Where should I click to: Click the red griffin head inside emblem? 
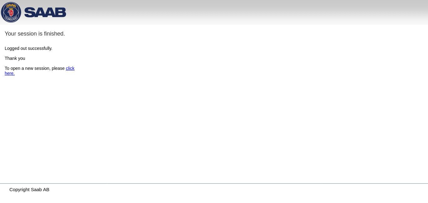coord(11,12)
